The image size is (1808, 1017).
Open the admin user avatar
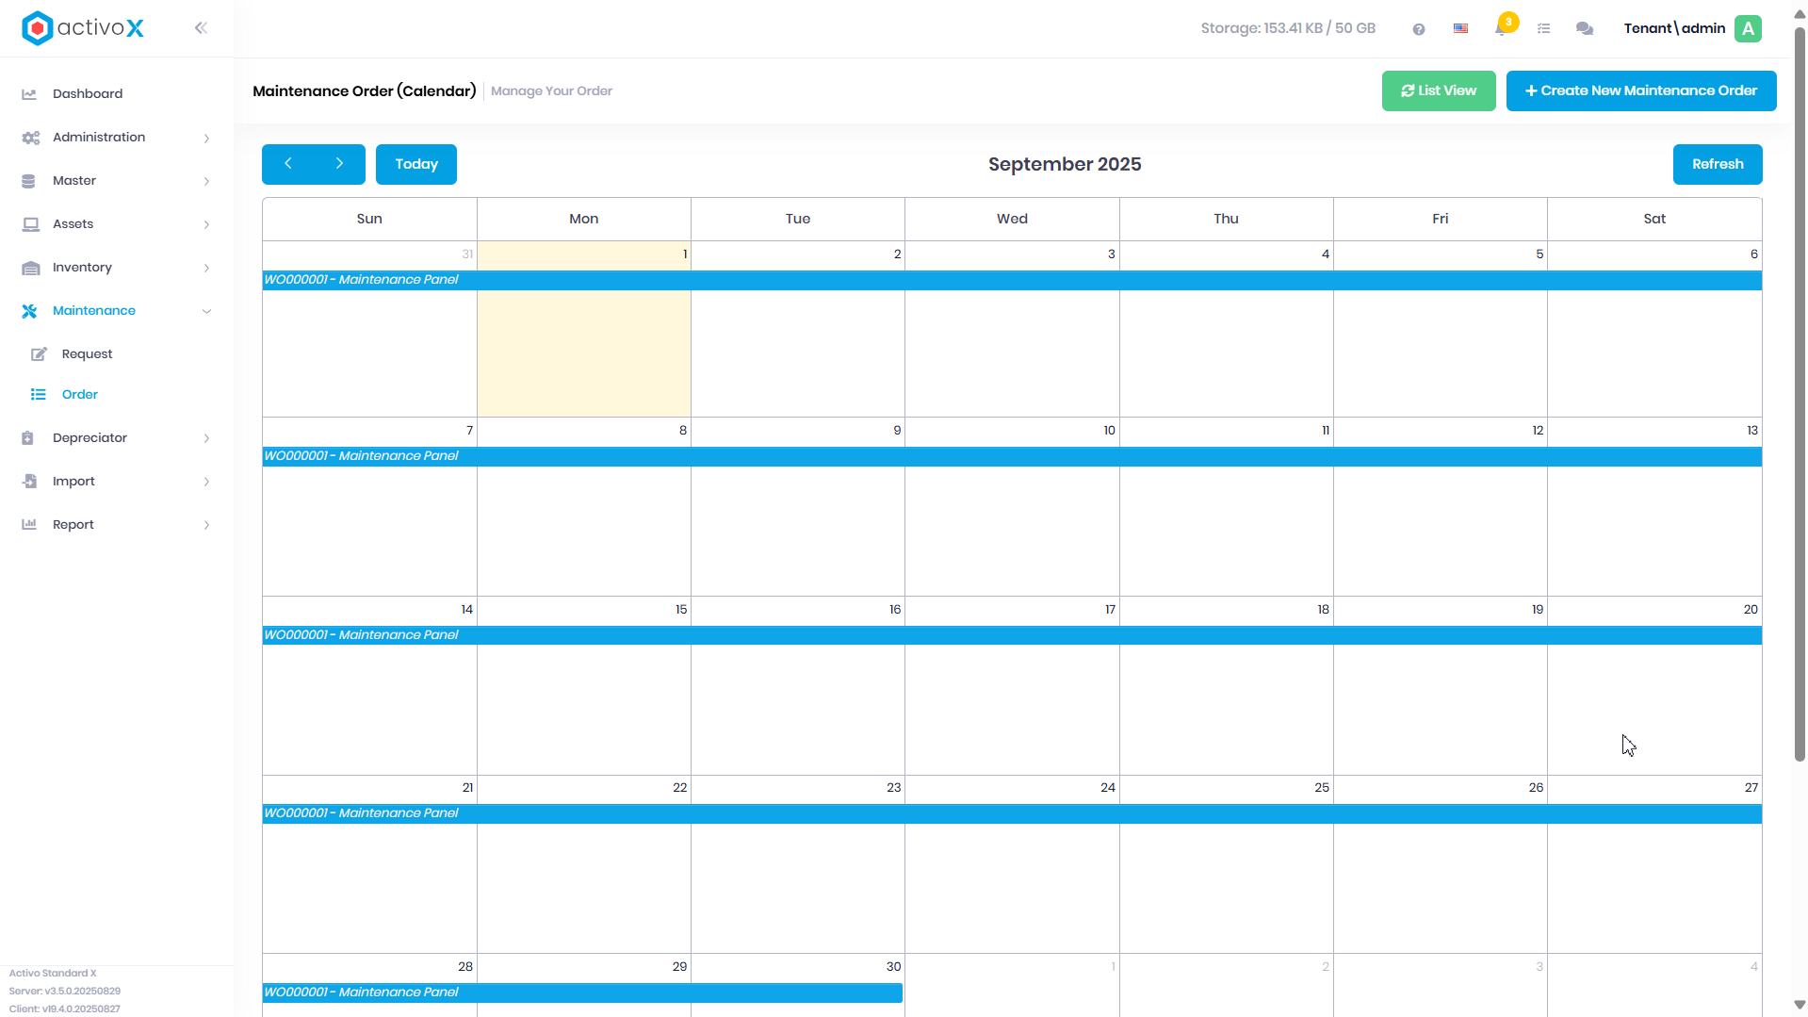click(1749, 28)
